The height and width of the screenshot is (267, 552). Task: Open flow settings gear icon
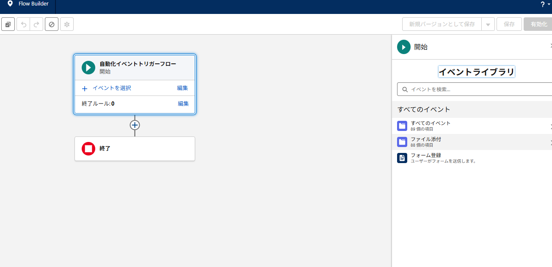pos(67,25)
